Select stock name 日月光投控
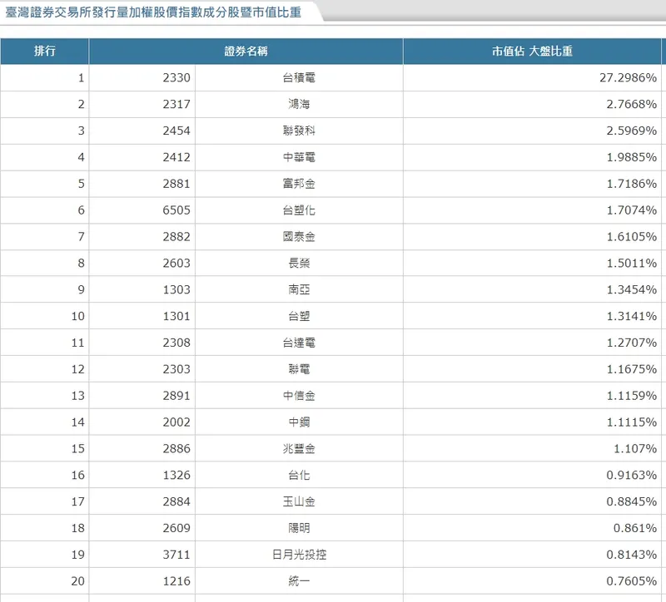The height and width of the screenshot is (602, 666). coord(299,555)
